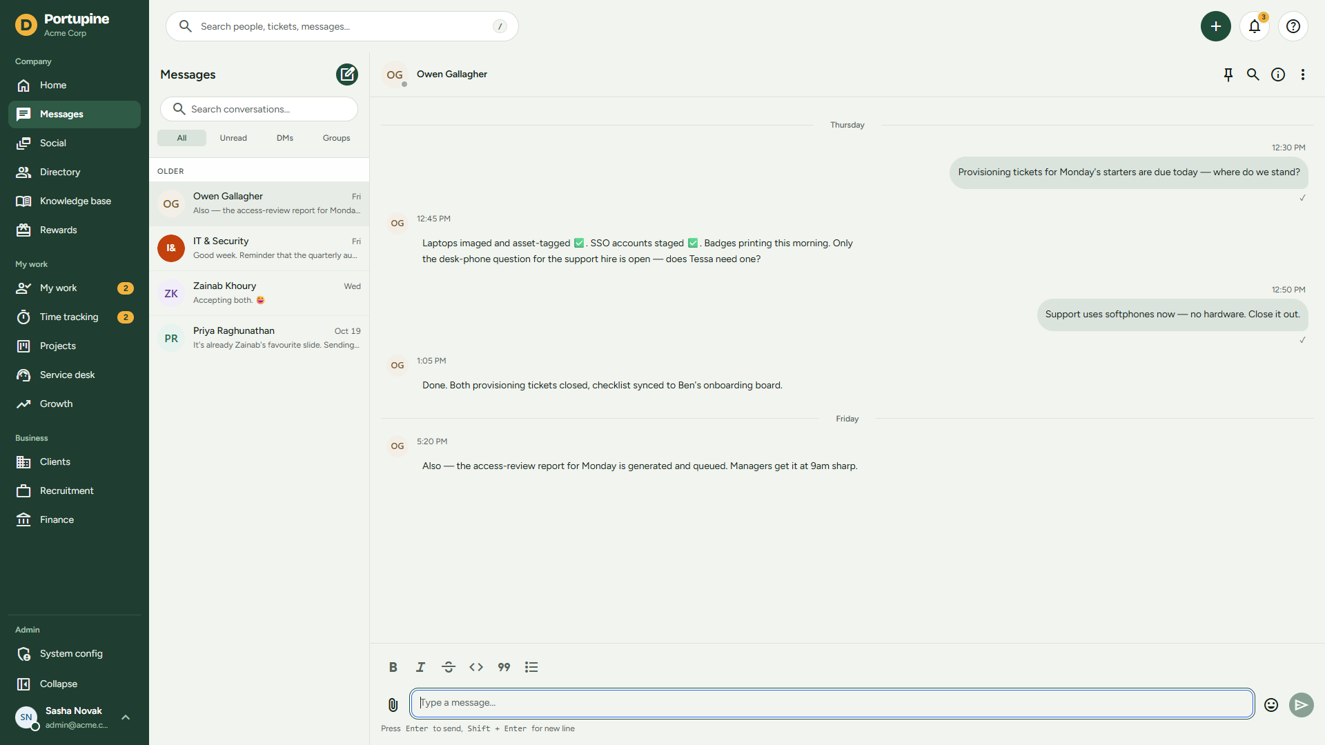Toggle bold formatting
This screenshot has height=745, width=1325.
pos(393,667)
